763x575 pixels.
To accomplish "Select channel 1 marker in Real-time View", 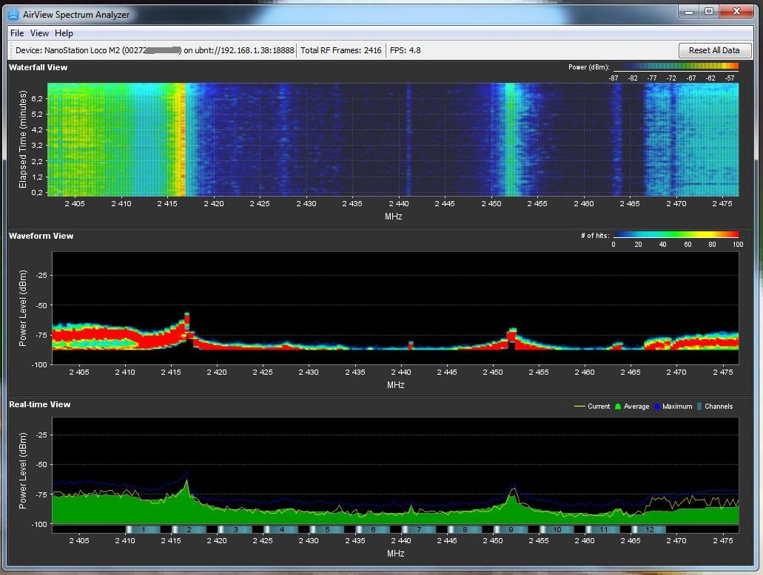I will click(144, 530).
